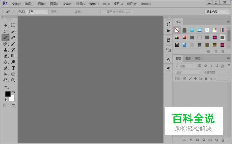Screen dimensions: 232x144
Task: Click delete style trash icon in Styles panel
Action: (x=222, y=52)
